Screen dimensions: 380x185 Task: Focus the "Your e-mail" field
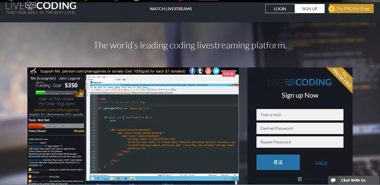[300, 115]
